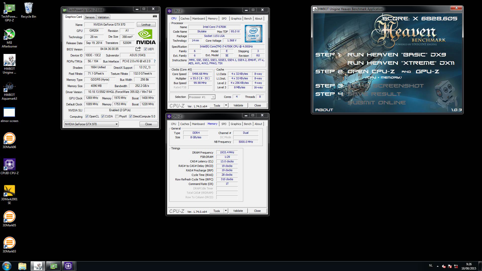Viewport: 482px width, 271px height.
Task: Click the muted volume tray icon
Action: [x=444, y=266]
